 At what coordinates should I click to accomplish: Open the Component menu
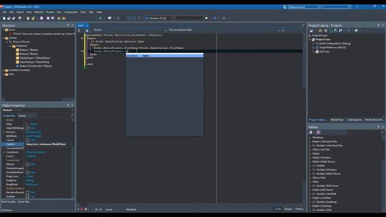pos(71,12)
